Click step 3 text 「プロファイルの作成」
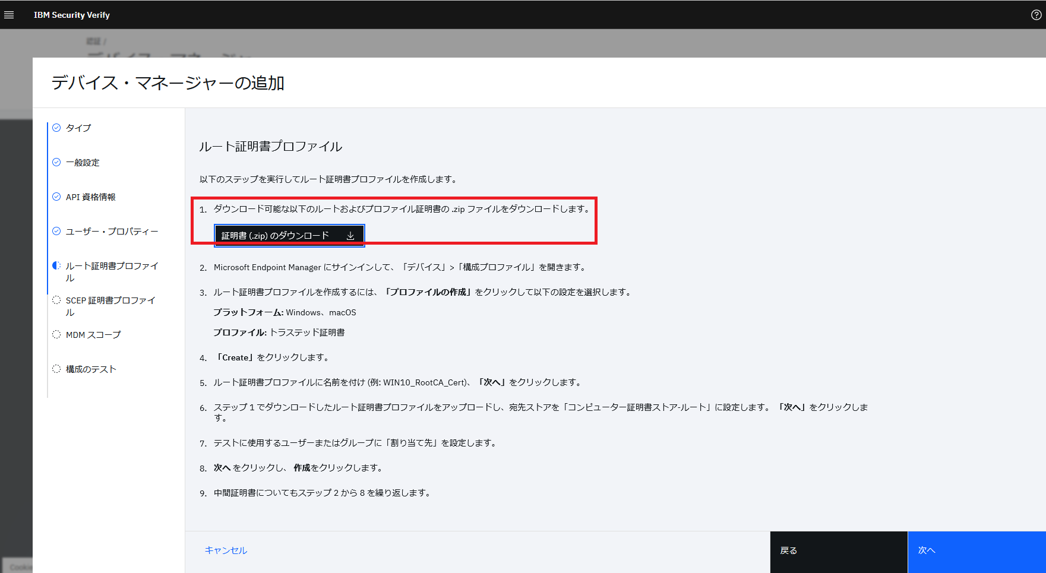 429,292
